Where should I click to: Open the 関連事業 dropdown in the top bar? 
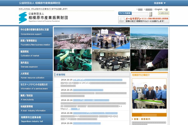pos(160,3)
